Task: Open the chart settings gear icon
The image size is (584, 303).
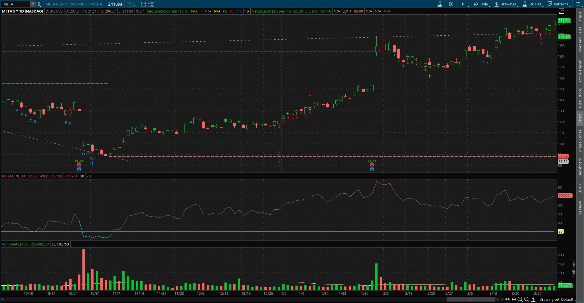Action: pos(451,4)
